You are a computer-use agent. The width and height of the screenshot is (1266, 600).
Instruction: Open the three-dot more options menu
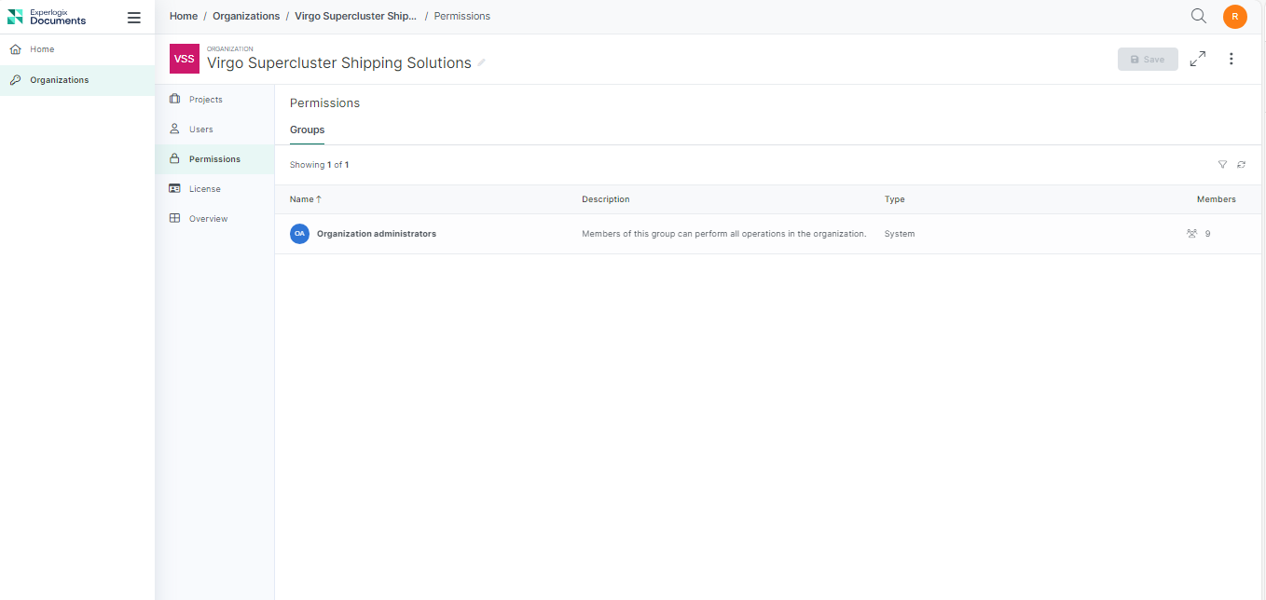1232,59
